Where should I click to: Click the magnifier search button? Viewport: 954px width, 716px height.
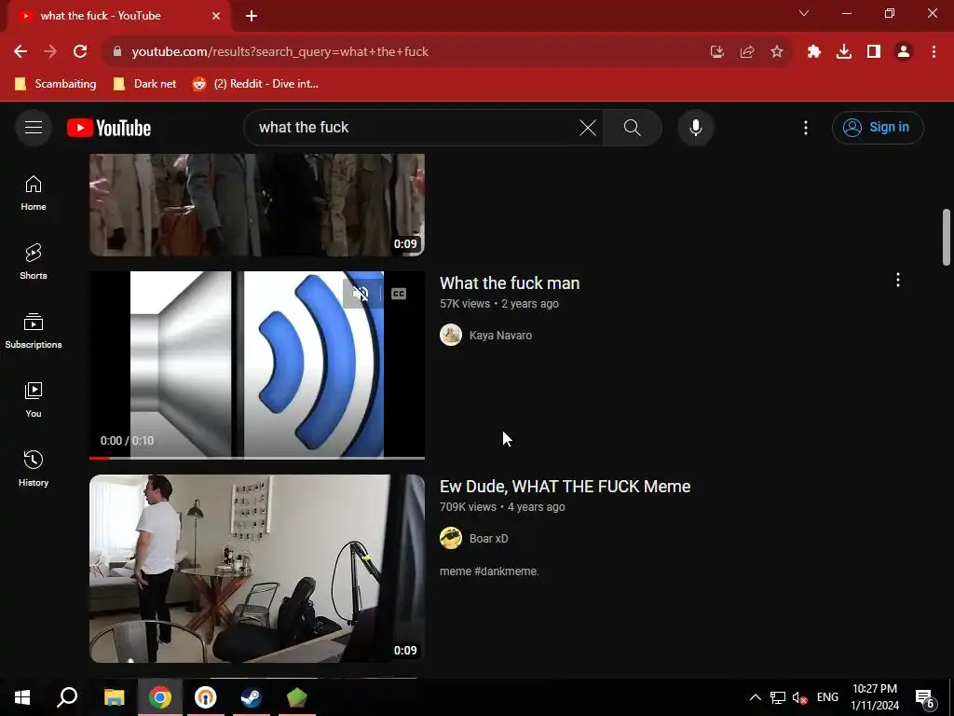click(x=633, y=127)
